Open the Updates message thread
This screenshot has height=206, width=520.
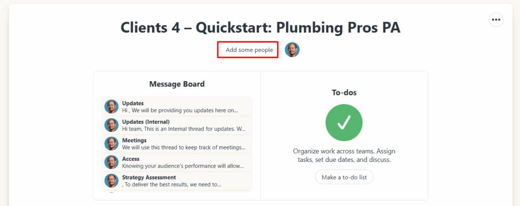[133, 104]
